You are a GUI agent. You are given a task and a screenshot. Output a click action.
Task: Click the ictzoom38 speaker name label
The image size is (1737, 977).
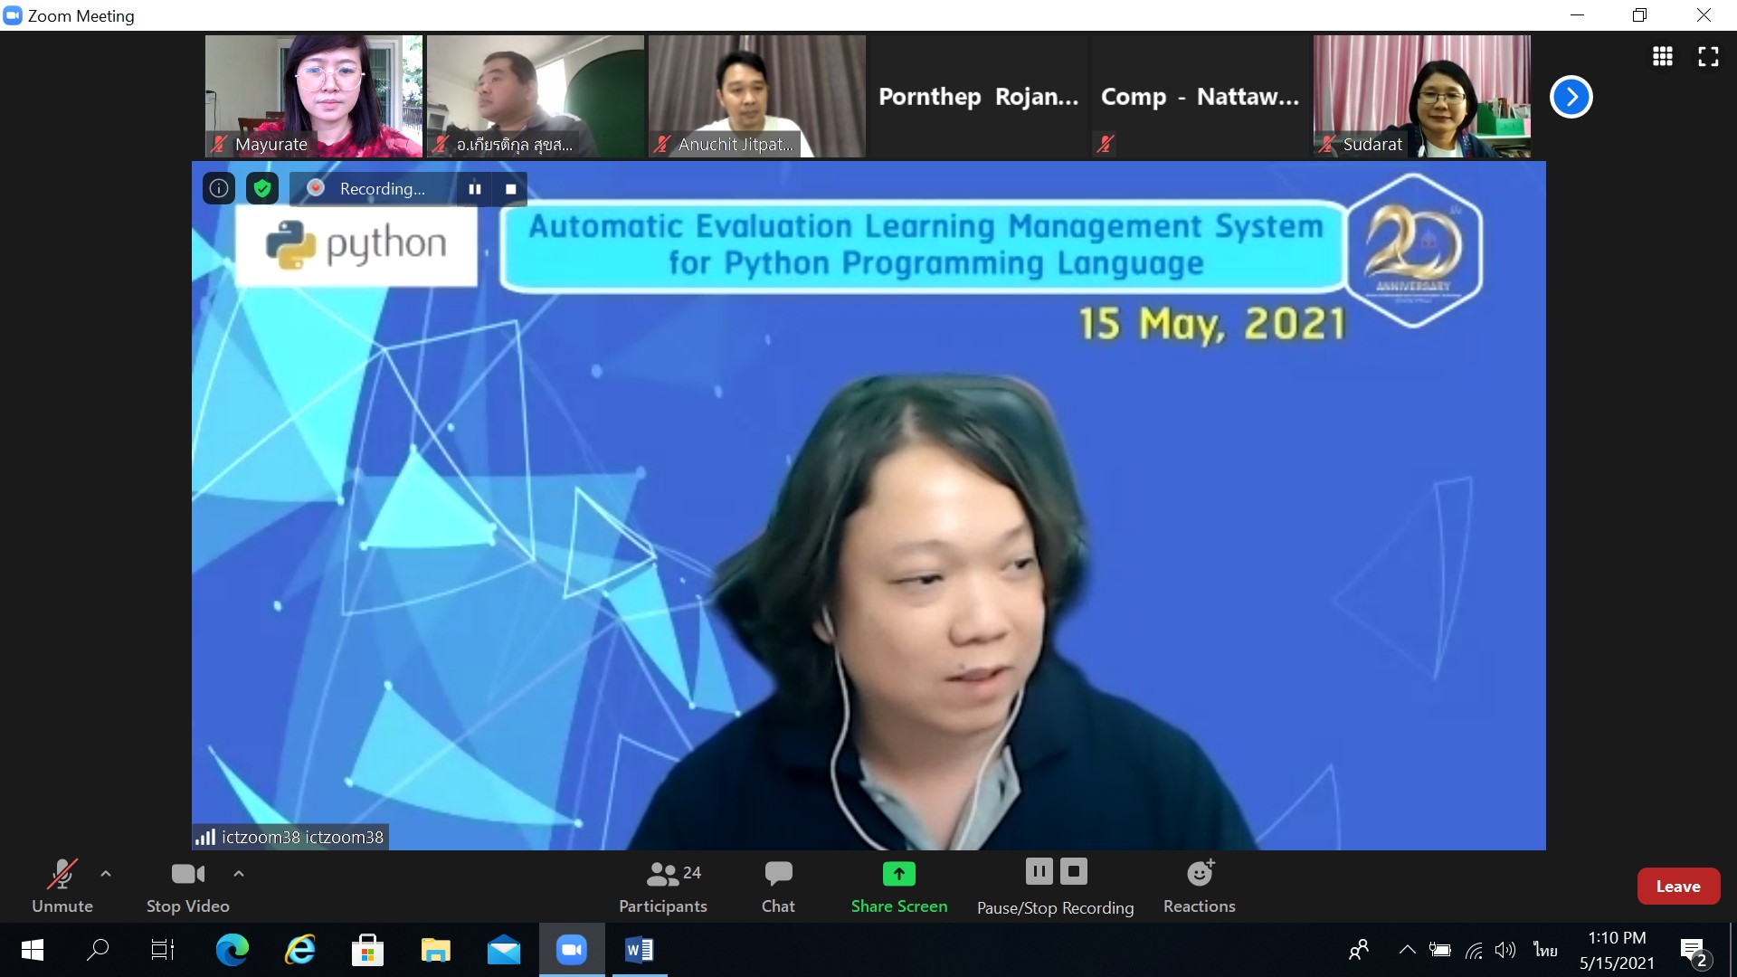(x=302, y=837)
